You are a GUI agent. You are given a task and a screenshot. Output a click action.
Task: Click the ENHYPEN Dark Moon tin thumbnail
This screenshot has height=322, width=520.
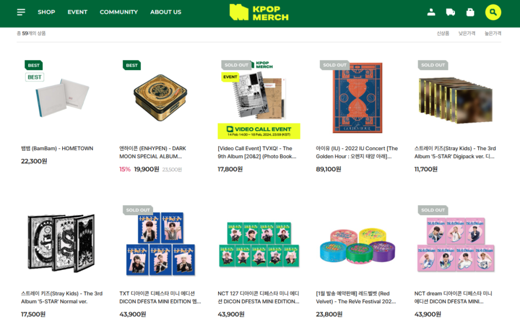[160, 98]
